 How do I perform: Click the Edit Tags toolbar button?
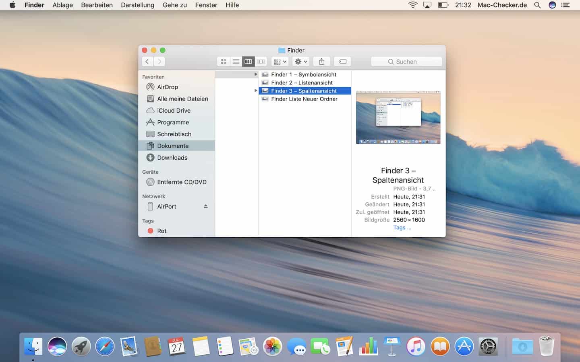point(342,62)
